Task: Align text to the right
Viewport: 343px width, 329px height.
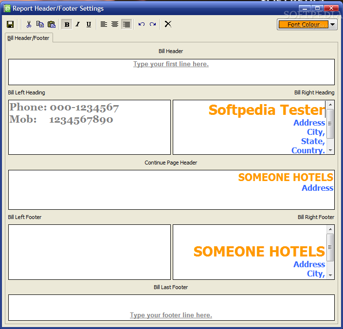Action: pos(126,24)
